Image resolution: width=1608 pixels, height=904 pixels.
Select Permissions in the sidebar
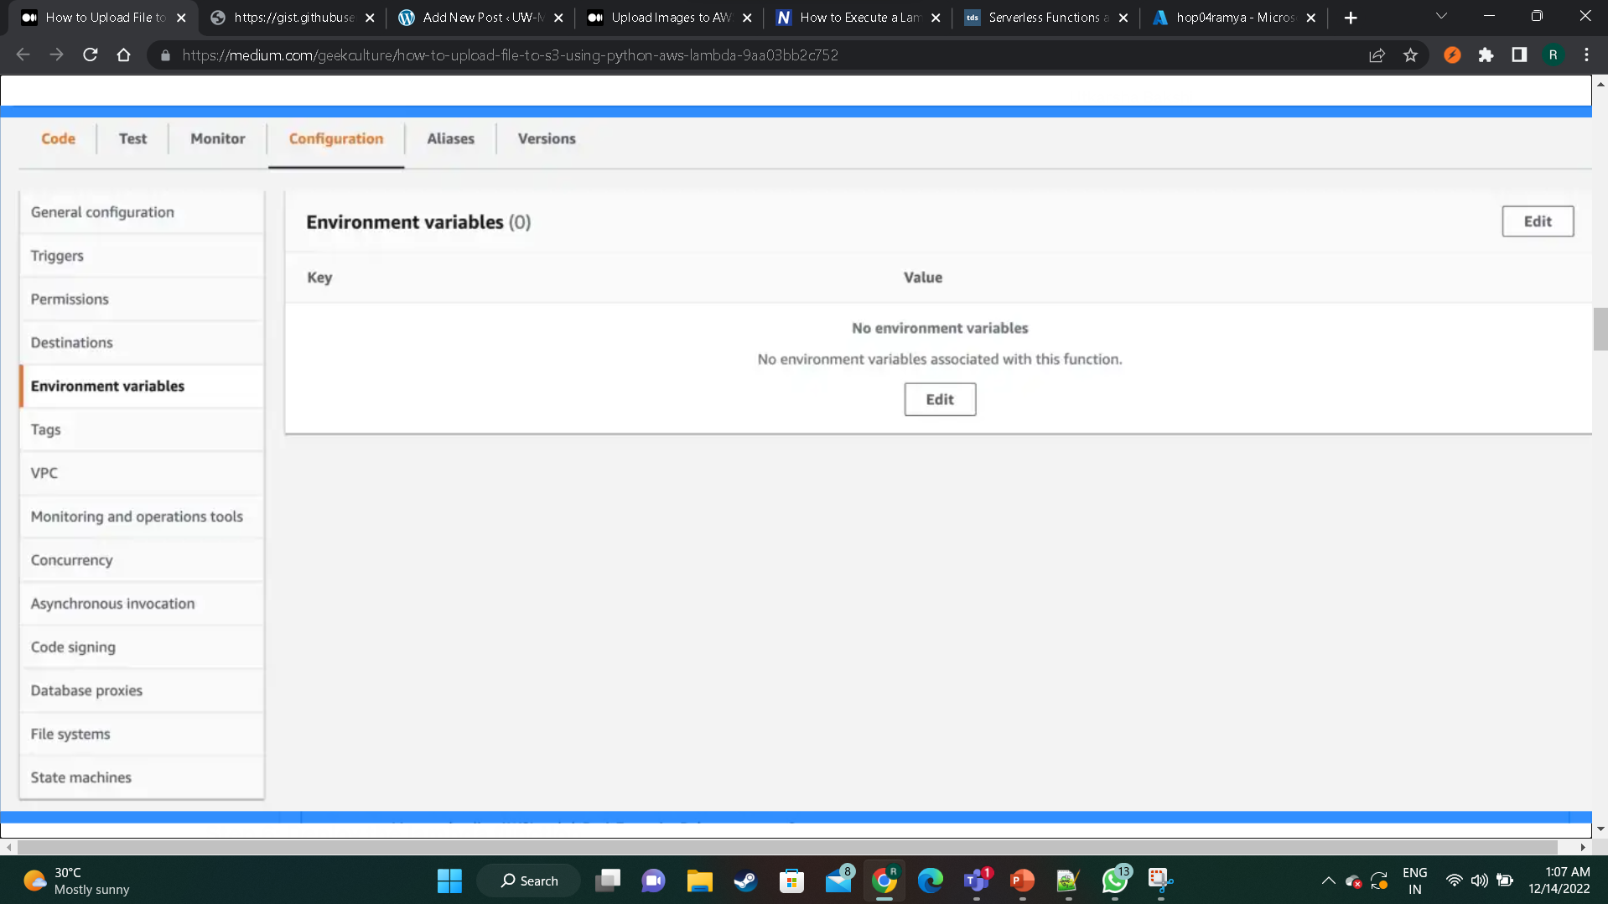[70, 299]
